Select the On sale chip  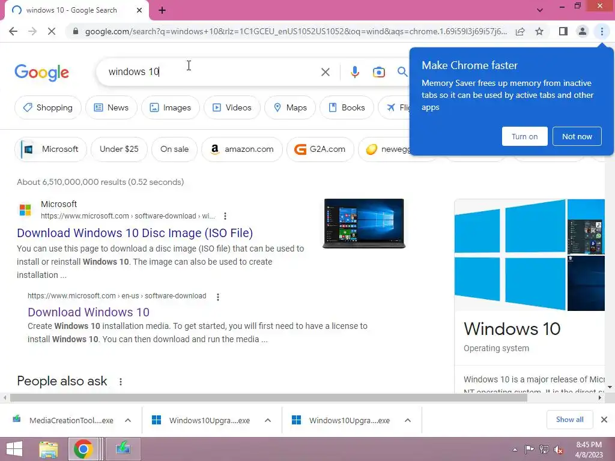click(x=174, y=149)
